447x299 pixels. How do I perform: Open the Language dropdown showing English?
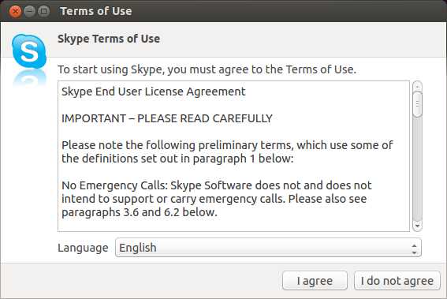pyautogui.click(x=268, y=248)
